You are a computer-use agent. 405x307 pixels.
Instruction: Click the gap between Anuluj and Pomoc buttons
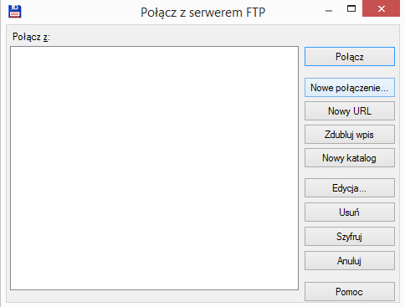coord(350,276)
